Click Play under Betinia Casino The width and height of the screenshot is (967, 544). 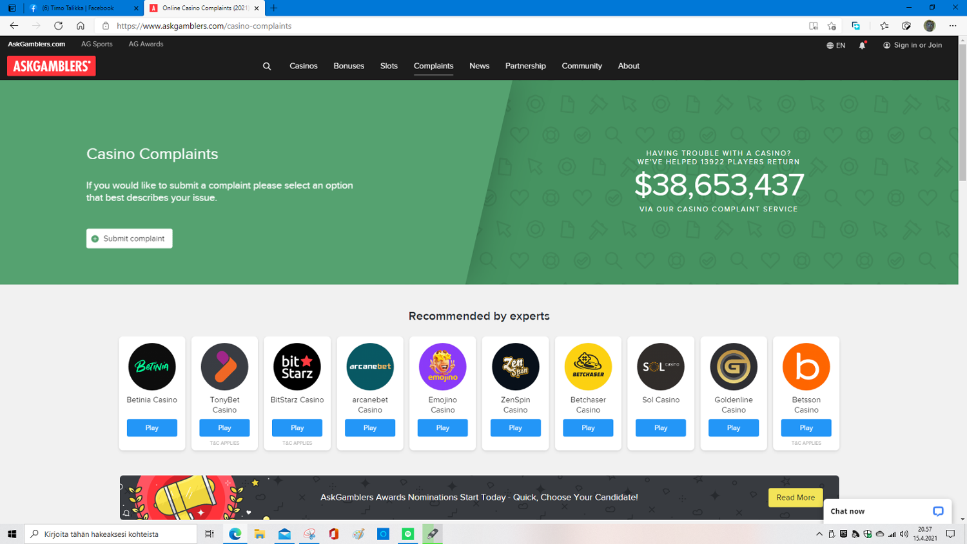pos(151,428)
